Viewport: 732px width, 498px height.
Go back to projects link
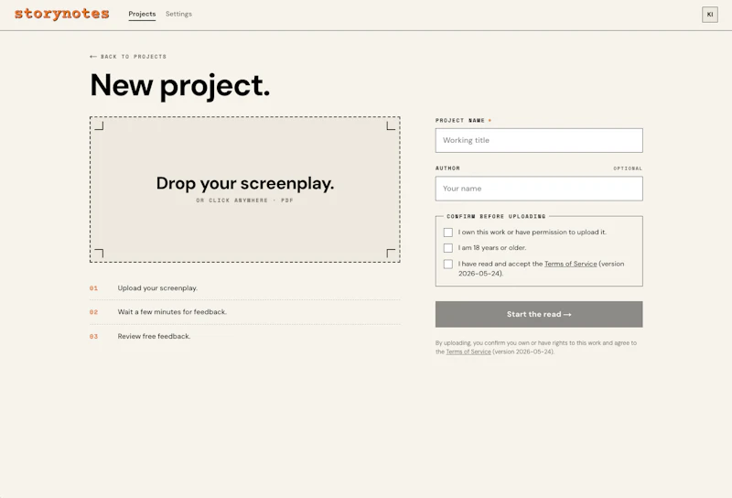click(x=128, y=57)
